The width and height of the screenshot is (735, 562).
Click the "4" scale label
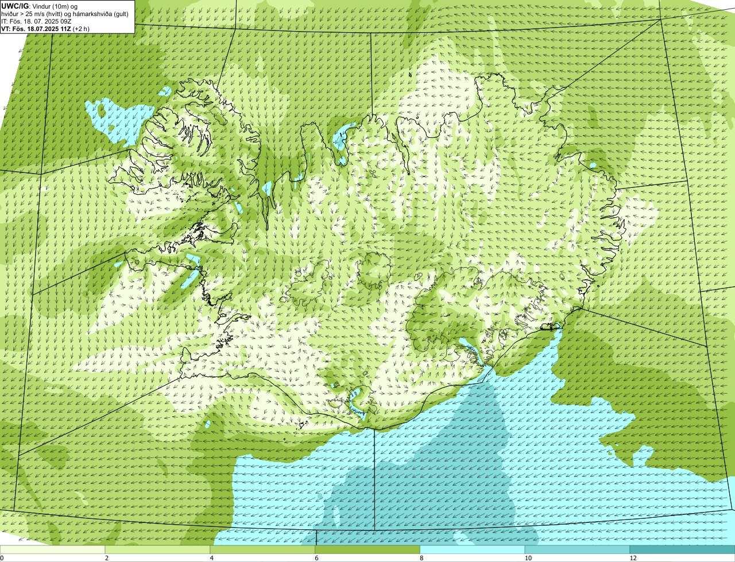[212, 558]
